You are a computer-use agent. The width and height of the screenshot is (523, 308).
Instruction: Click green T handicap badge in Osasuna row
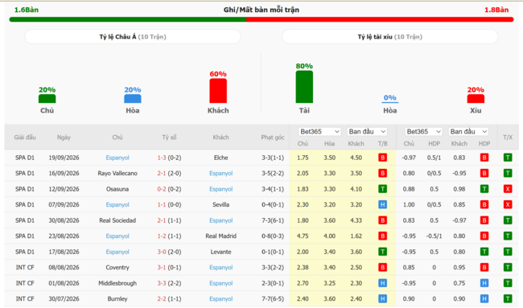tap(484, 189)
